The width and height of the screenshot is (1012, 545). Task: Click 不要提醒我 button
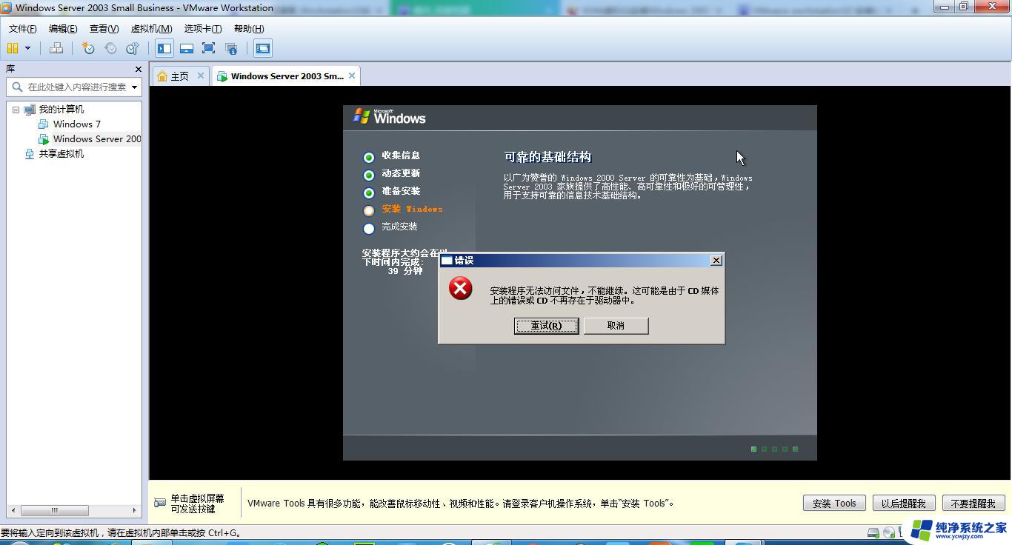click(x=973, y=504)
